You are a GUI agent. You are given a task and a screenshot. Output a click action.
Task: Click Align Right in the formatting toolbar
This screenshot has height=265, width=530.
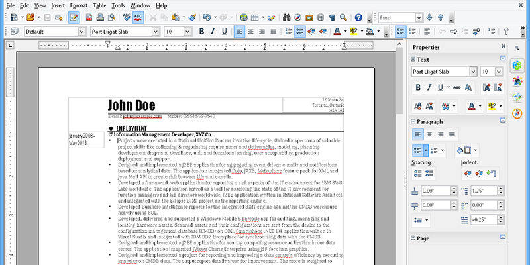262,32
